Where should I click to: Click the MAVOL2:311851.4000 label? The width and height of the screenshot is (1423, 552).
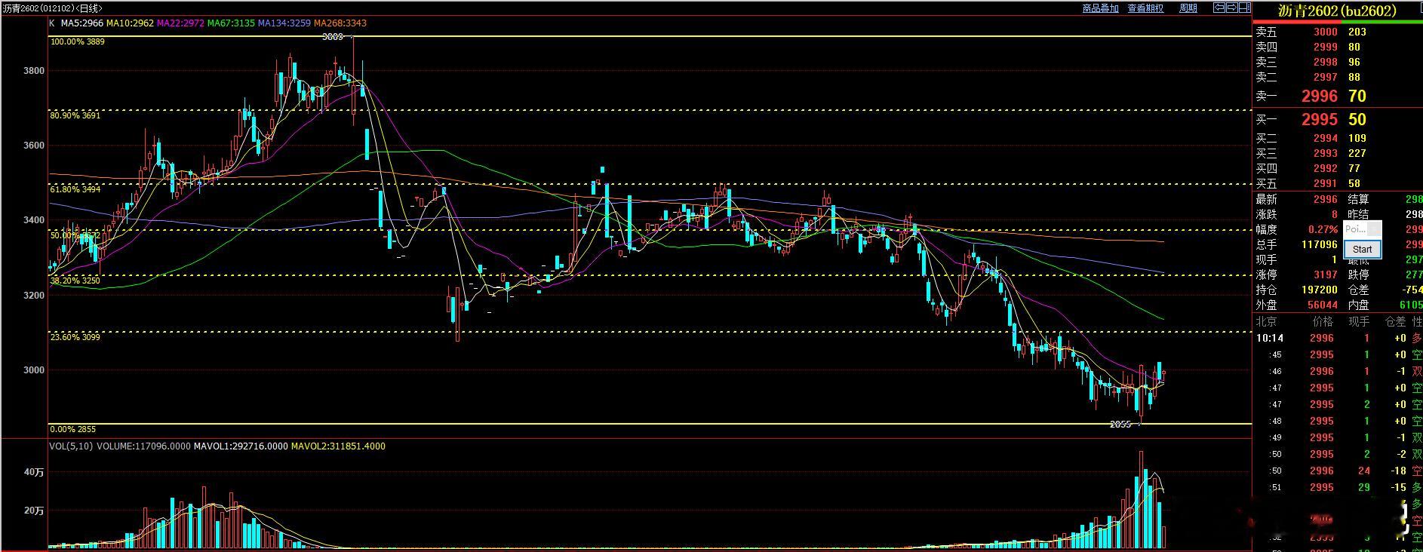coord(338,446)
